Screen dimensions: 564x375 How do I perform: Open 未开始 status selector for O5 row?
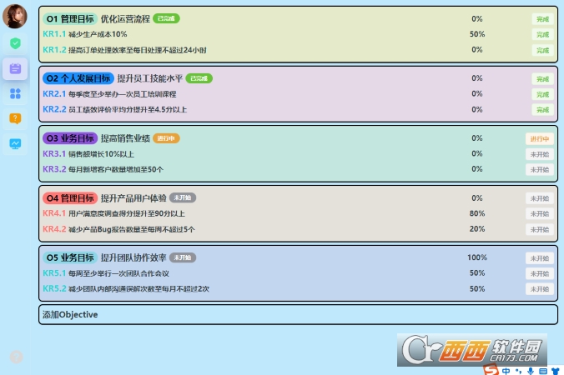click(540, 258)
